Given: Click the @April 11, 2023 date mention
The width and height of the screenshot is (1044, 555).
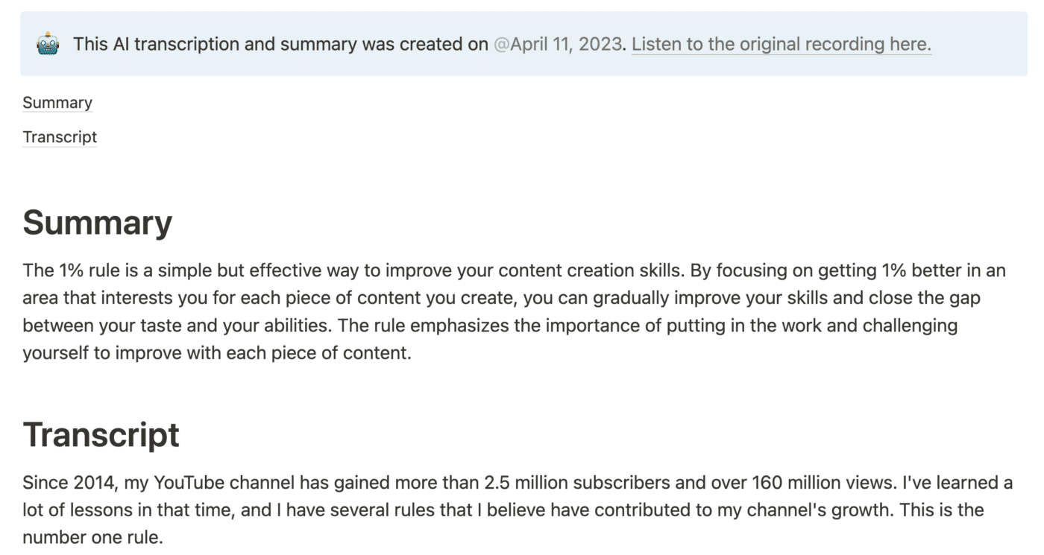Looking at the screenshot, I should [557, 44].
